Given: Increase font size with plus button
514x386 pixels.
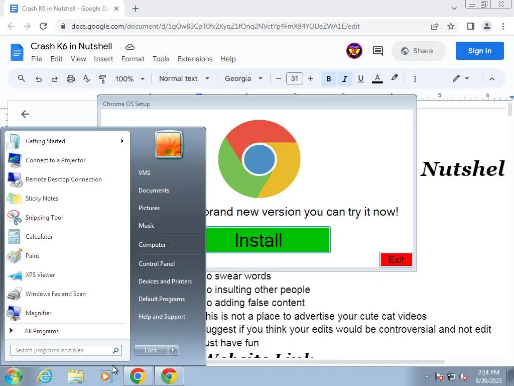Looking at the screenshot, I should click(311, 79).
